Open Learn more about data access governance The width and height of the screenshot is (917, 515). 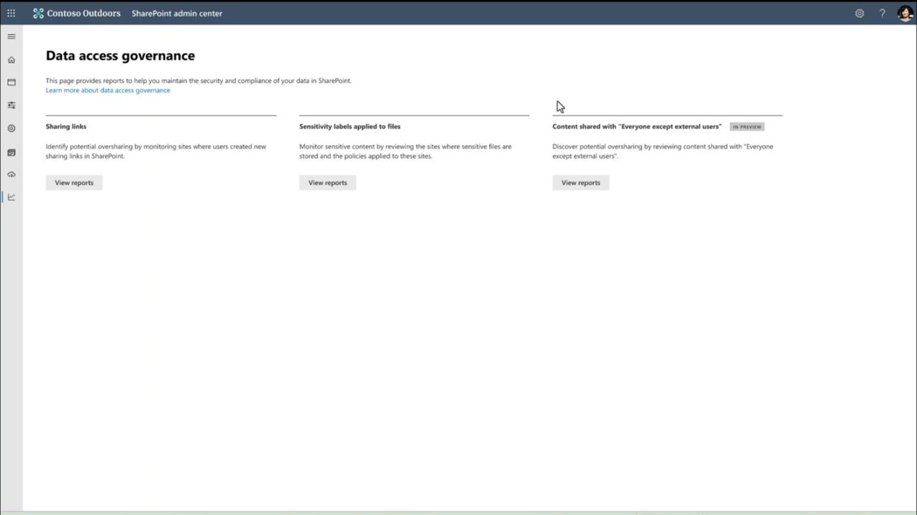tap(107, 90)
